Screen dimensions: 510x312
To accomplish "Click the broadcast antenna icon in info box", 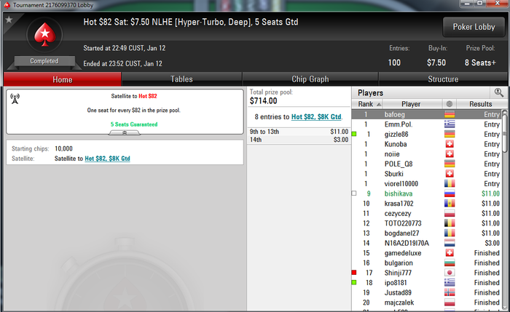I will [15, 98].
